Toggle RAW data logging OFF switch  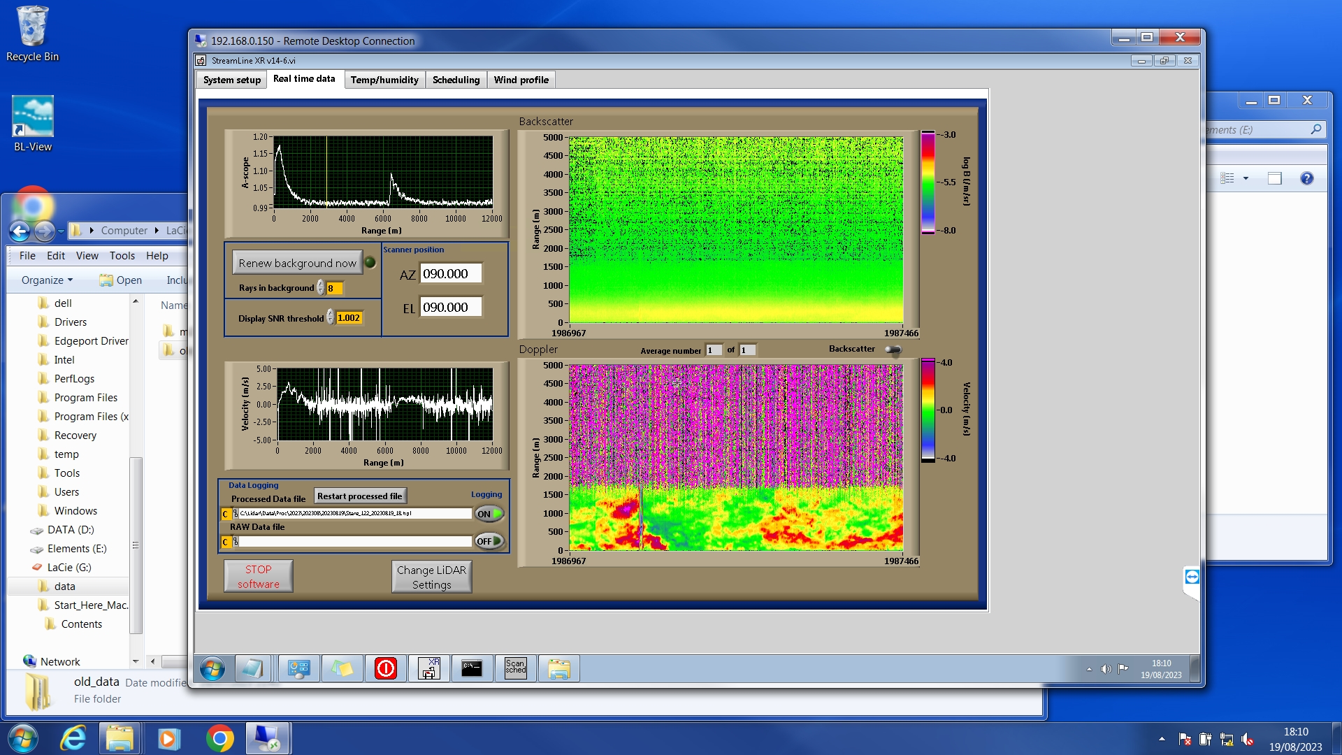pos(489,541)
